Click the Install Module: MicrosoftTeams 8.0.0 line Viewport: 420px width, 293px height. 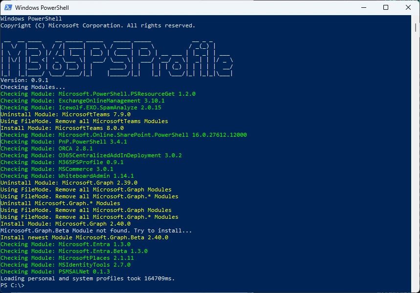click(62, 128)
